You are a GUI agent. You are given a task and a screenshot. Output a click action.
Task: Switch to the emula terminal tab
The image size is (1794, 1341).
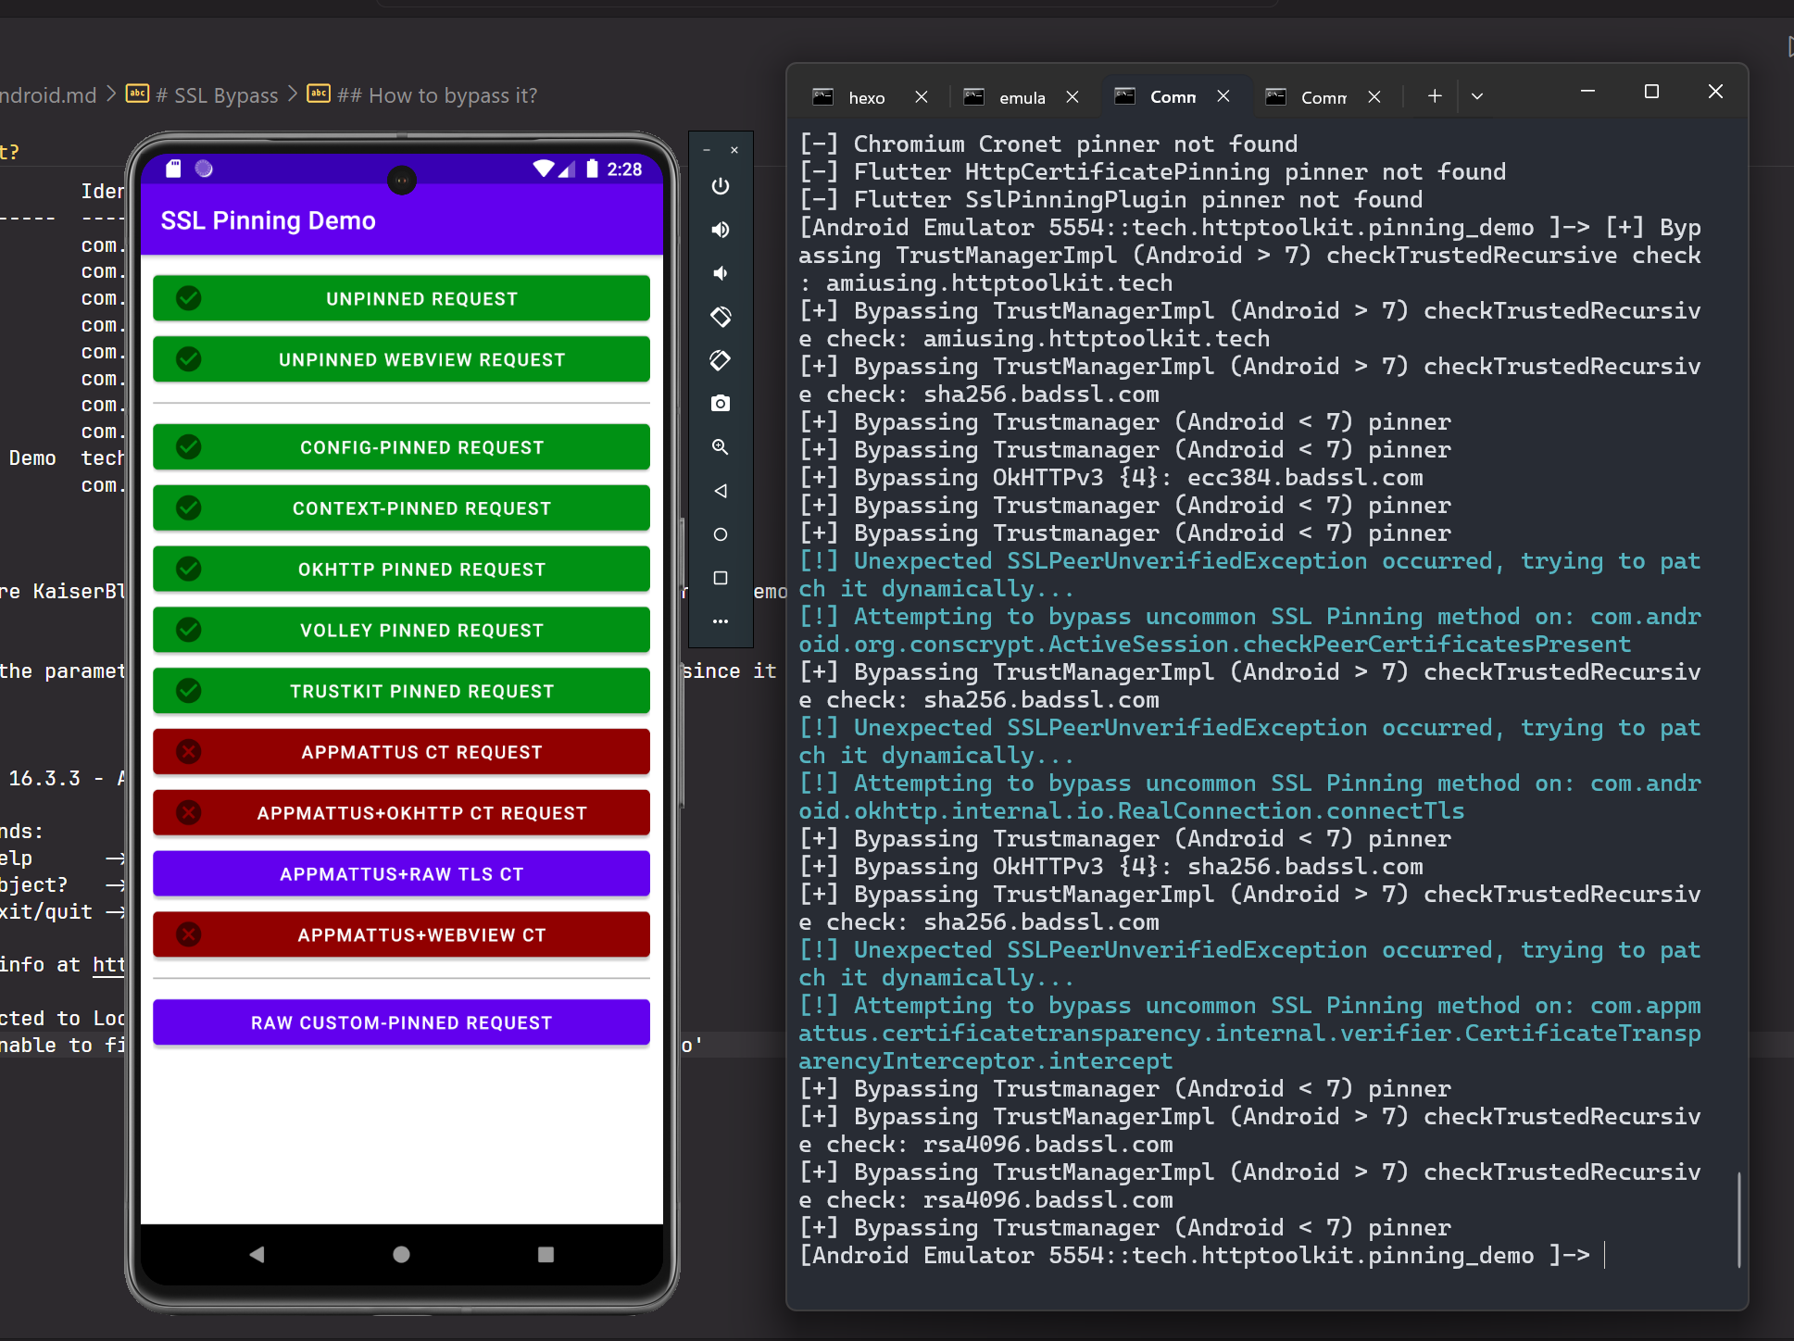(1022, 97)
